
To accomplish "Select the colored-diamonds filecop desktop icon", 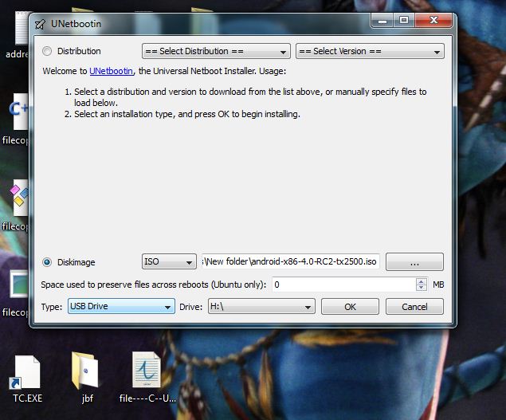I will point(18,199).
